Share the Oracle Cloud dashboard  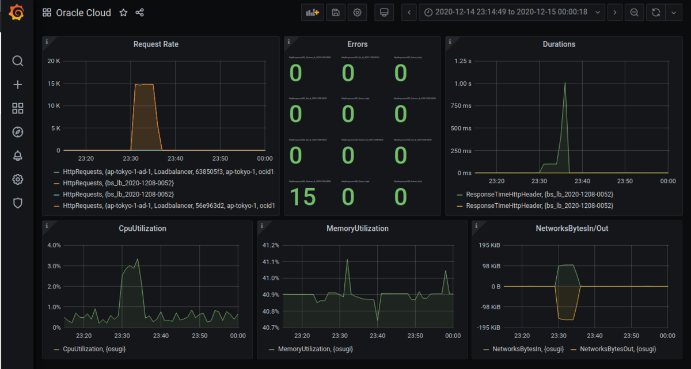click(139, 13)
